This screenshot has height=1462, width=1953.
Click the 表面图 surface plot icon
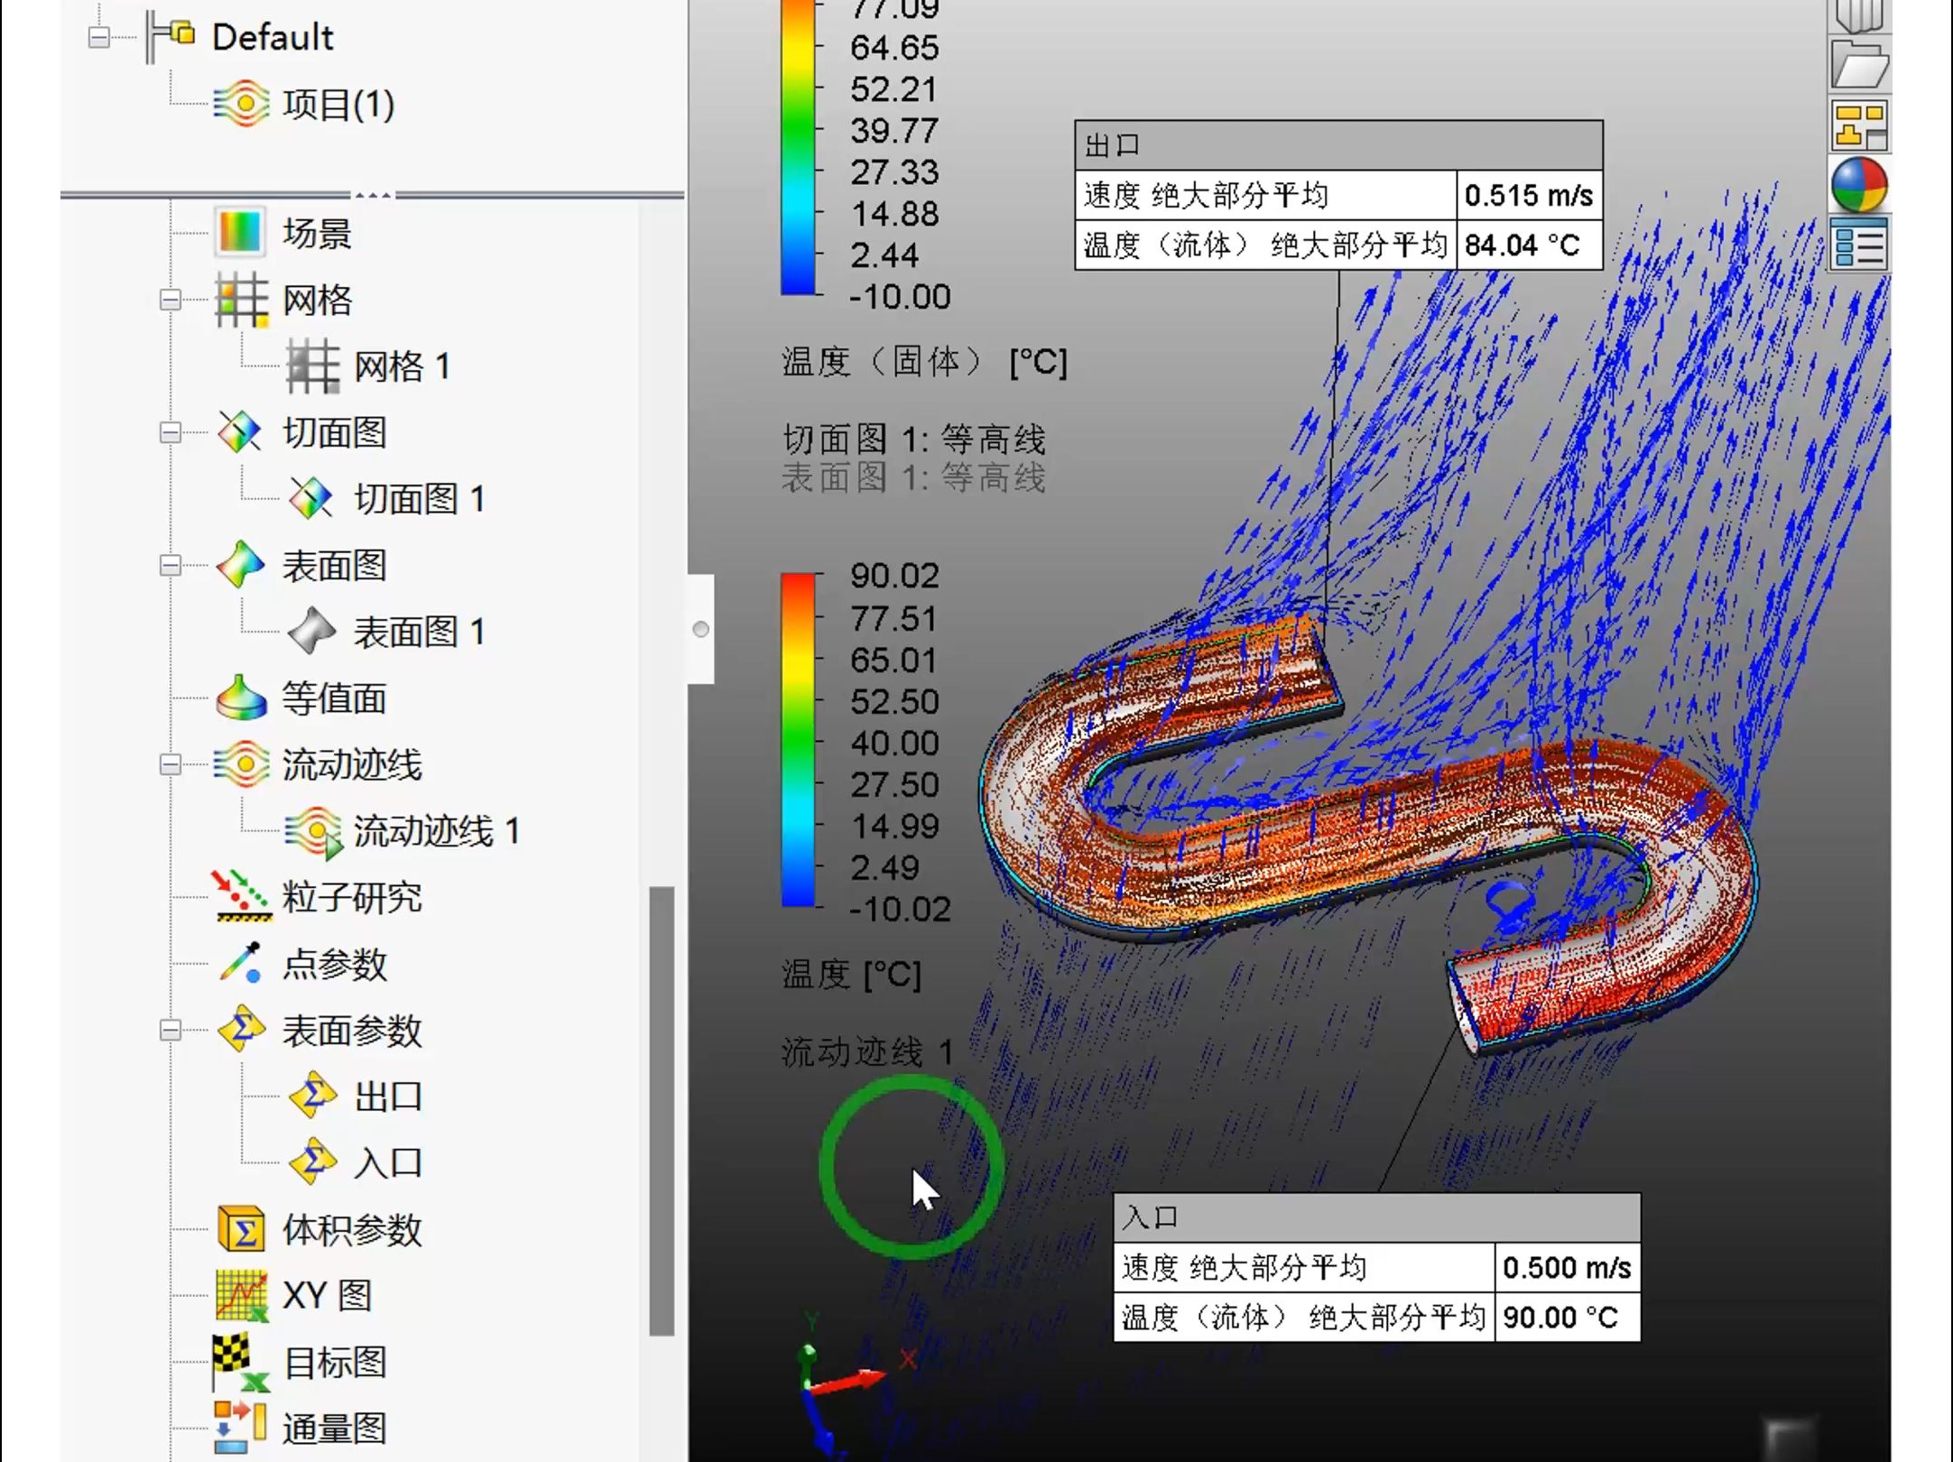coord(240,565)
